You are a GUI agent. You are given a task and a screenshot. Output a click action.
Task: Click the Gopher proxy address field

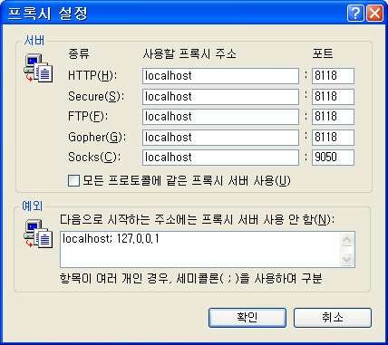coord(220,138)
